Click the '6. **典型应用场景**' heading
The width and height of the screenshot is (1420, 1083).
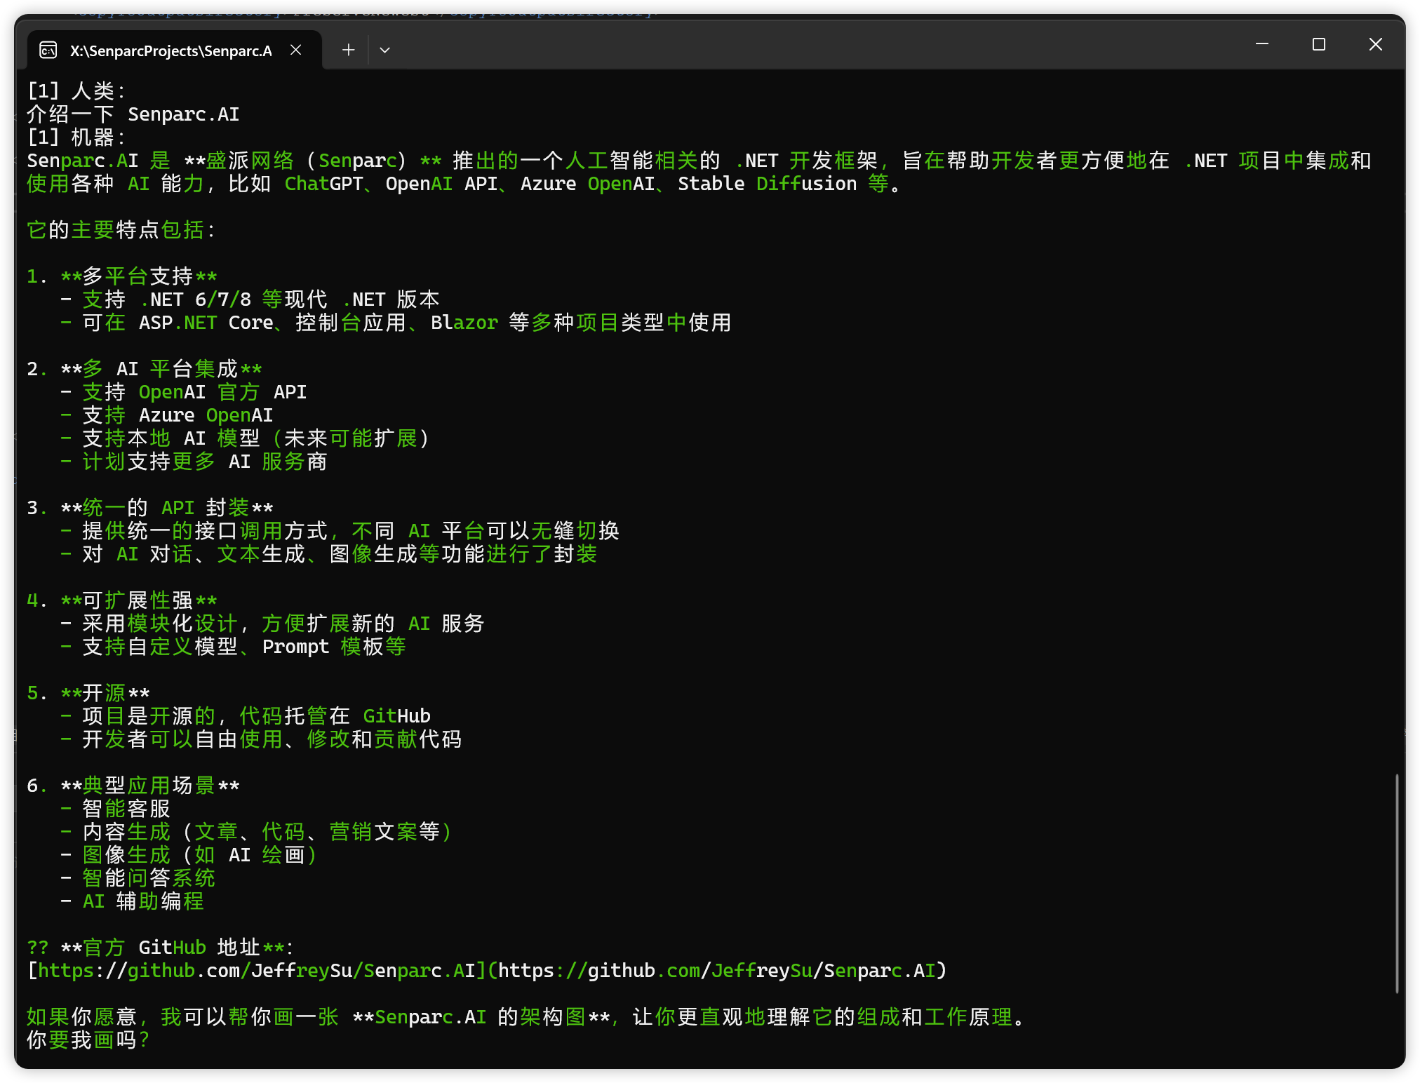pos(133,786)
